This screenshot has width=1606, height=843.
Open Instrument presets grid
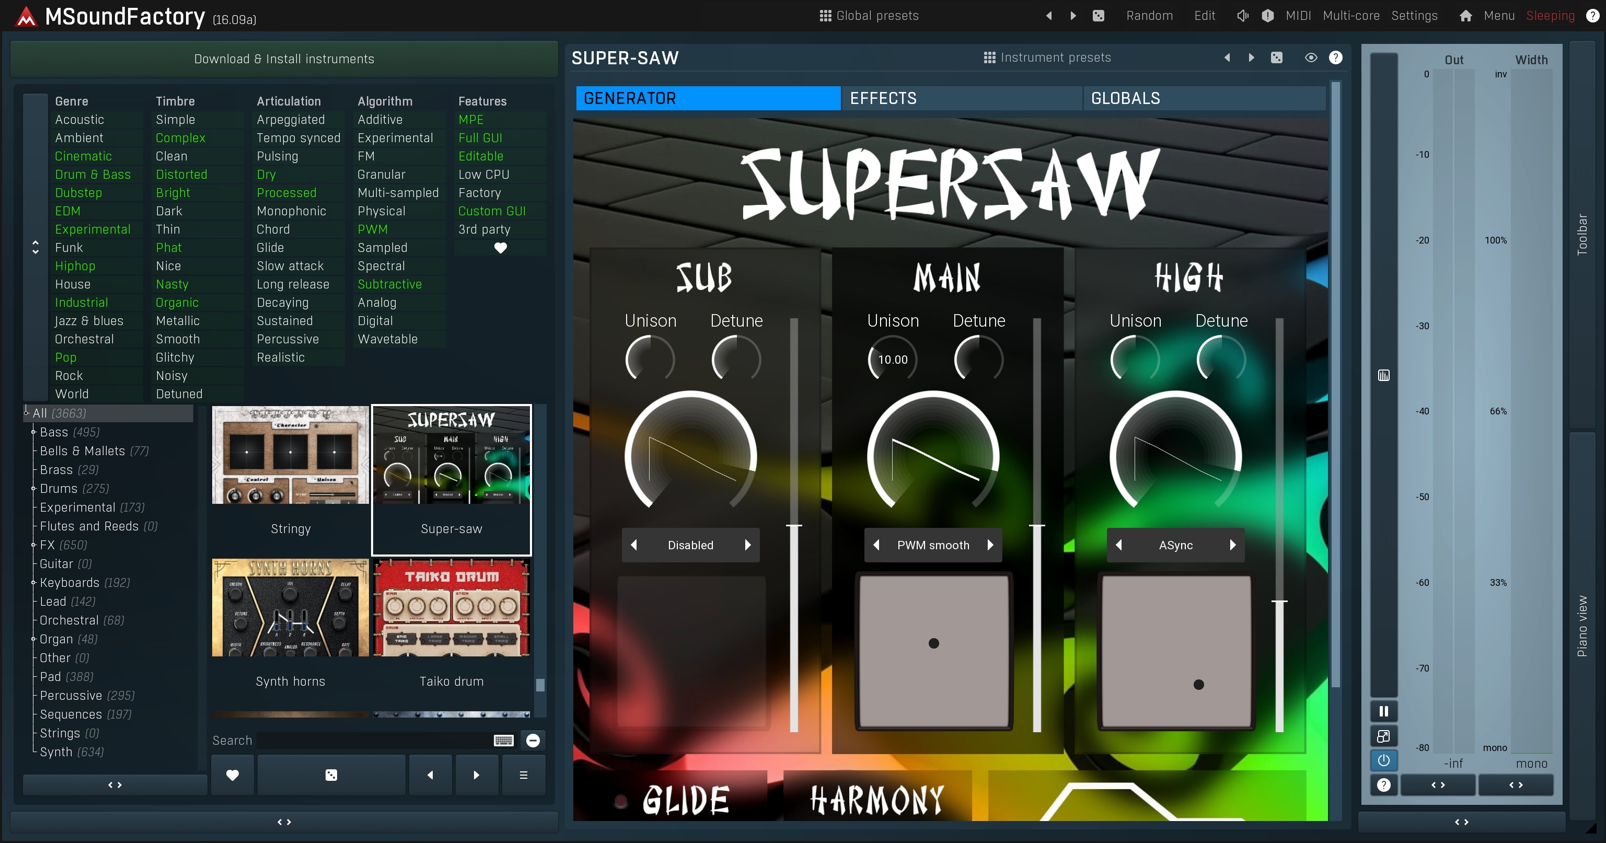click(x=1047, y=57)
